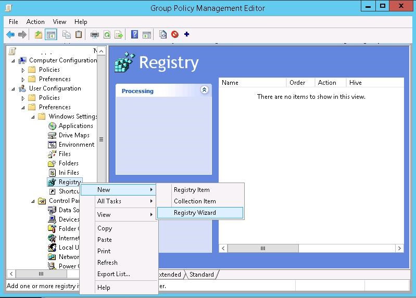Click the blue Help question mark icon
The width and height of the screenshot is (416, 298).
click(134, 35)
